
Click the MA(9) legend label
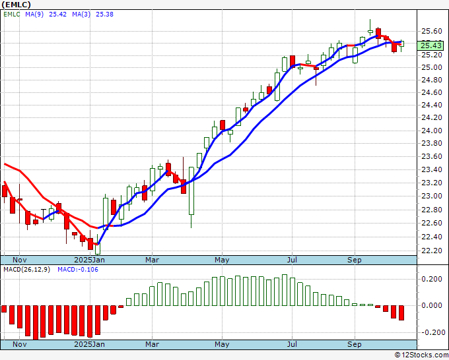34,15
